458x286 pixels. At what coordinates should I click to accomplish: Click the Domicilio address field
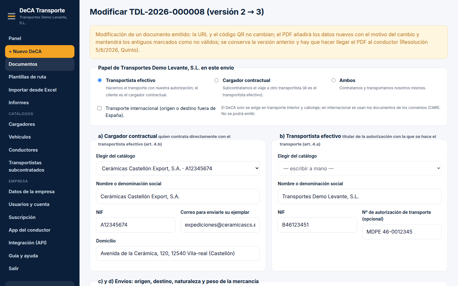point(178,254)
